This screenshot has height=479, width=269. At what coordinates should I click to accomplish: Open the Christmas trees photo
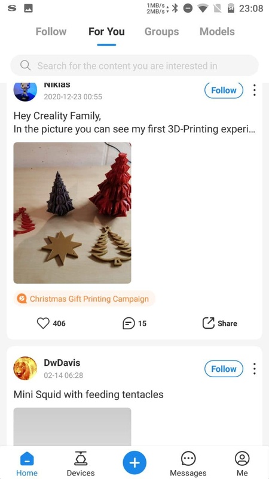click(x=72, y=213)
